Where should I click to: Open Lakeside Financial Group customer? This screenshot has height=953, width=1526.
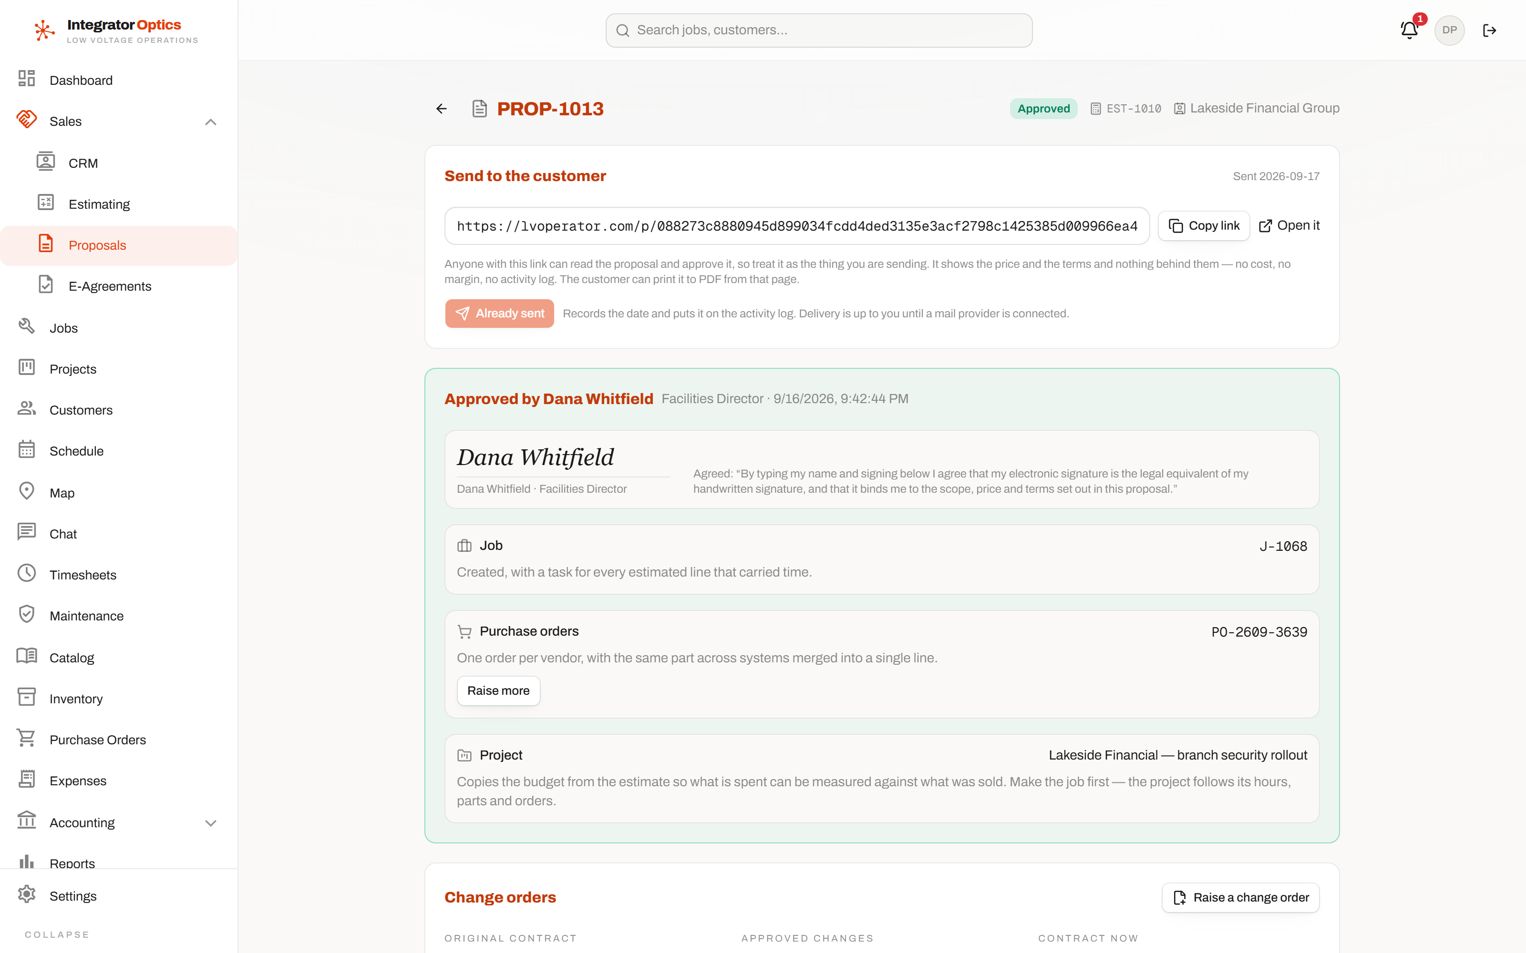coord(1256,109)
